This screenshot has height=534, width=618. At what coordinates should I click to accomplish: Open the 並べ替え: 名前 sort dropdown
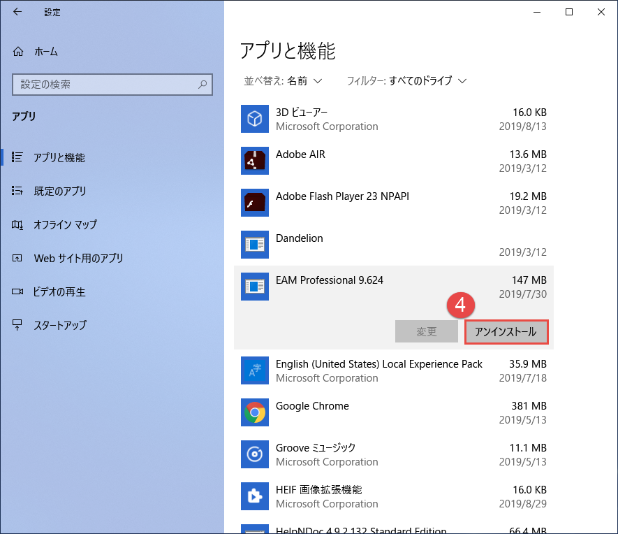pyautogui.click(x=283, y=81)
